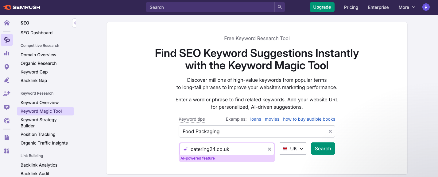Open the Reports document sidebar icon
The image size is (438, 177).
[x=7, y=137]
